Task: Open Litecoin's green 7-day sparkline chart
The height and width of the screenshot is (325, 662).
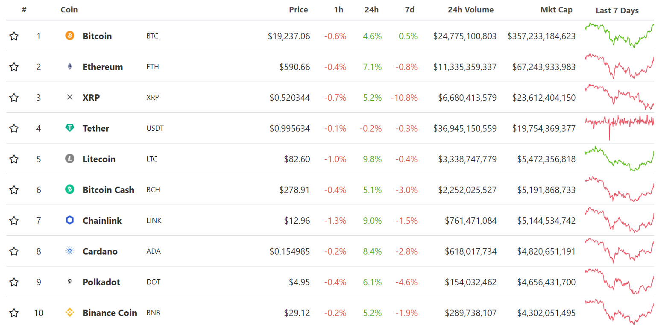Action: 619,158
